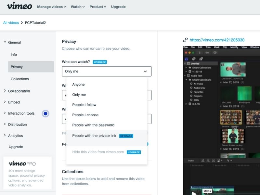260x195 pixels.
Task: Play the video preview
Action: [194, 193]
